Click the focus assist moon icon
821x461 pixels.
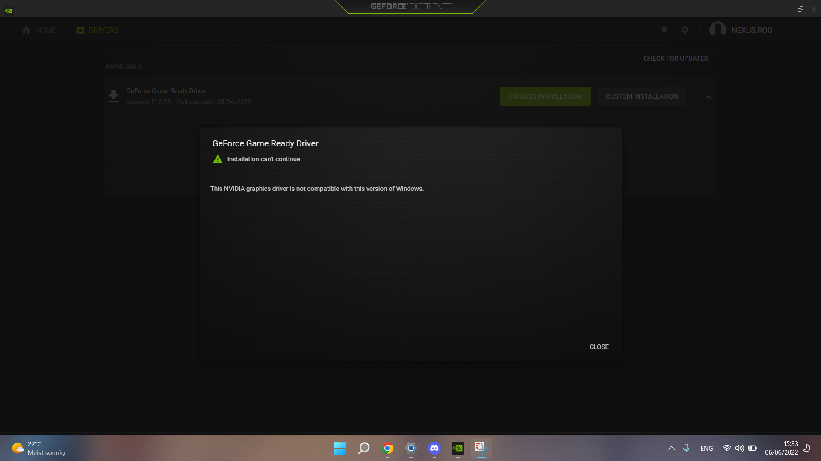point(807,448)
